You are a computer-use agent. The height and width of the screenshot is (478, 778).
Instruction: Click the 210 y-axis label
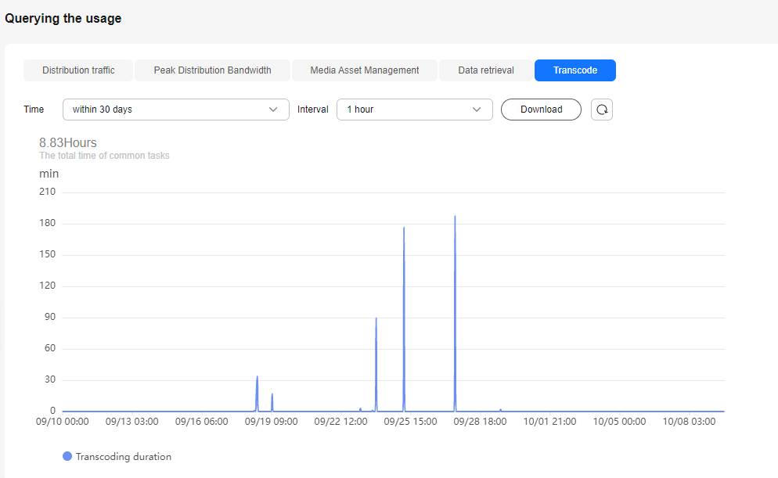[x=48, y=192]
